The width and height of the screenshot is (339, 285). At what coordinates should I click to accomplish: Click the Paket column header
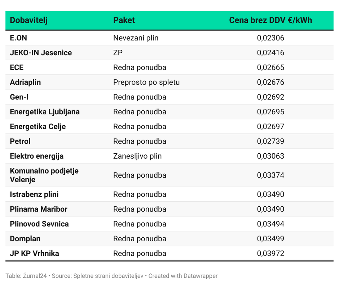tap(124, 20)
